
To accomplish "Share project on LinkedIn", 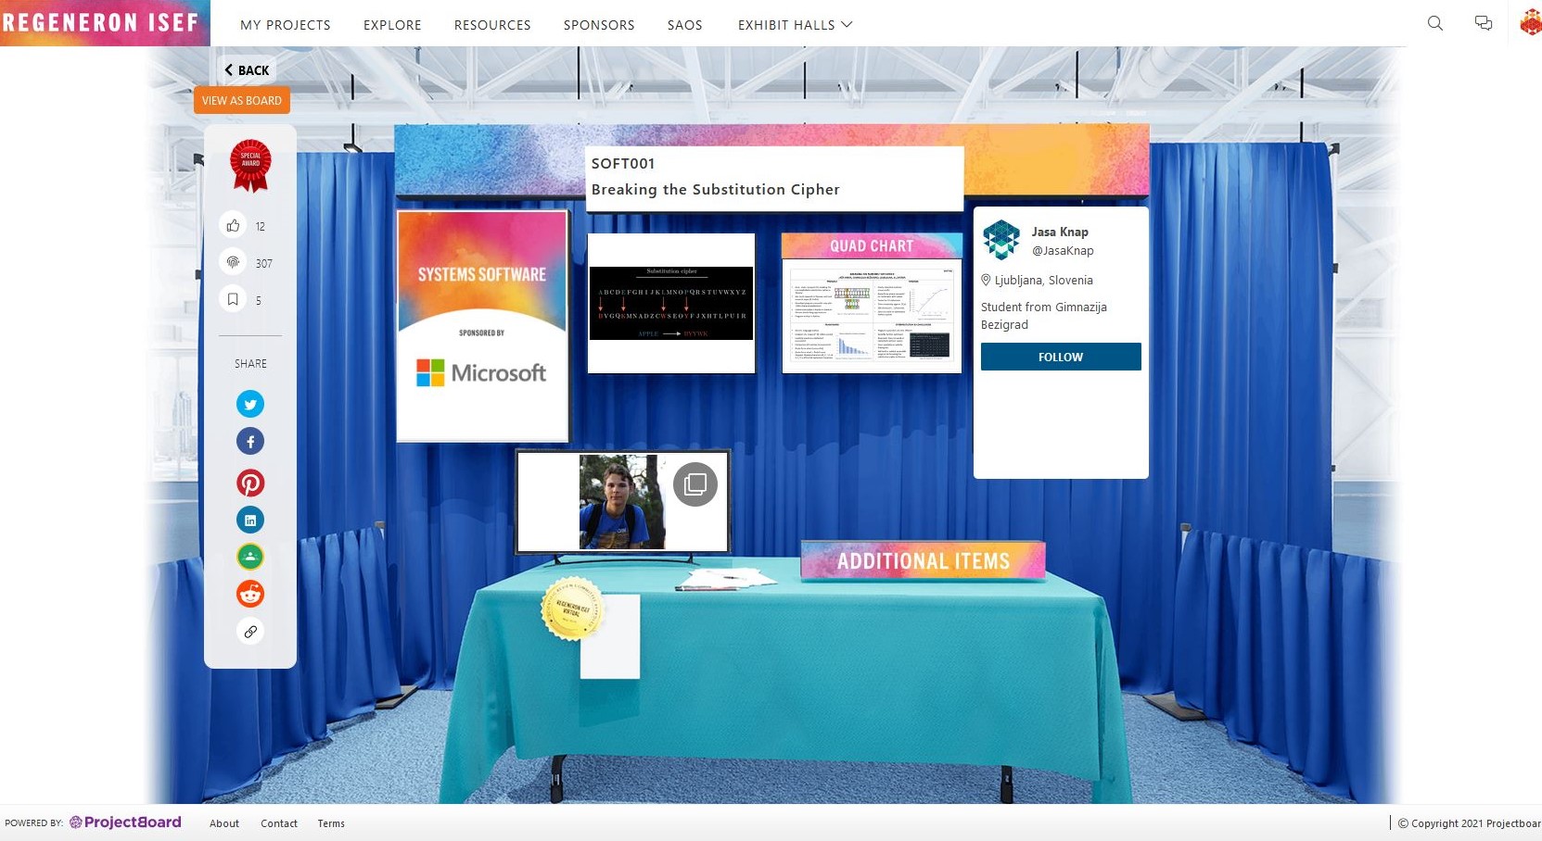I will pyautogui.click(x=250, y=520).
